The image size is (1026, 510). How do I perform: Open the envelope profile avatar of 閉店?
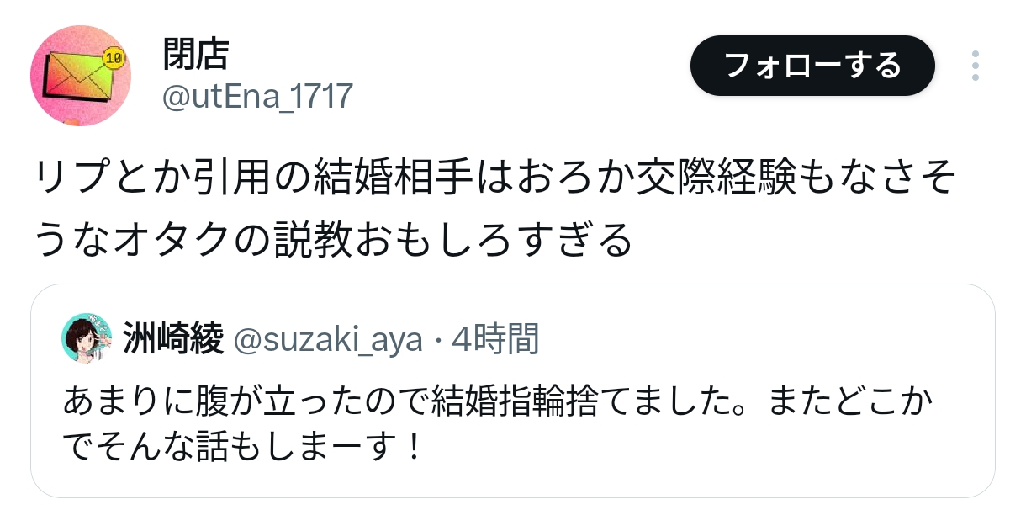[81, 76]
